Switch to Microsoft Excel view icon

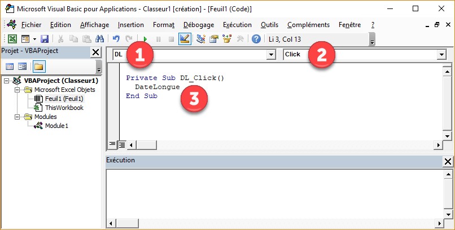pos(12,39)
